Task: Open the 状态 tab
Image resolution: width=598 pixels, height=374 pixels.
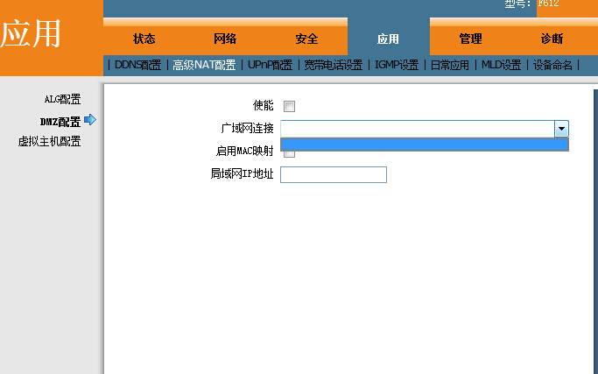Action: 144,39
